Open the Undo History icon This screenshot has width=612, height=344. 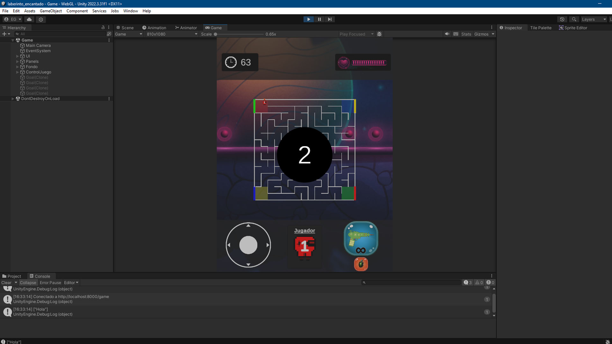[x=562, y=19]
